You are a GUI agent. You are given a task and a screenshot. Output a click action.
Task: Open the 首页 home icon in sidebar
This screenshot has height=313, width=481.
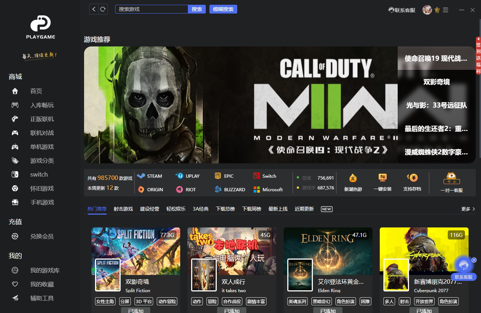(15, 91)
